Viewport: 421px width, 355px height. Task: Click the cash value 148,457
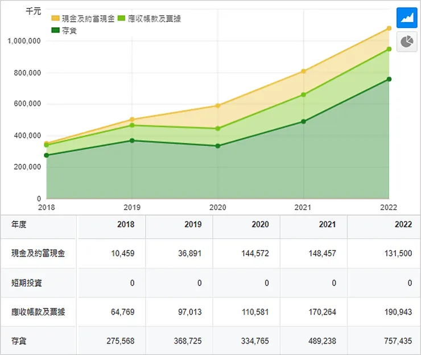click(322, 253)
